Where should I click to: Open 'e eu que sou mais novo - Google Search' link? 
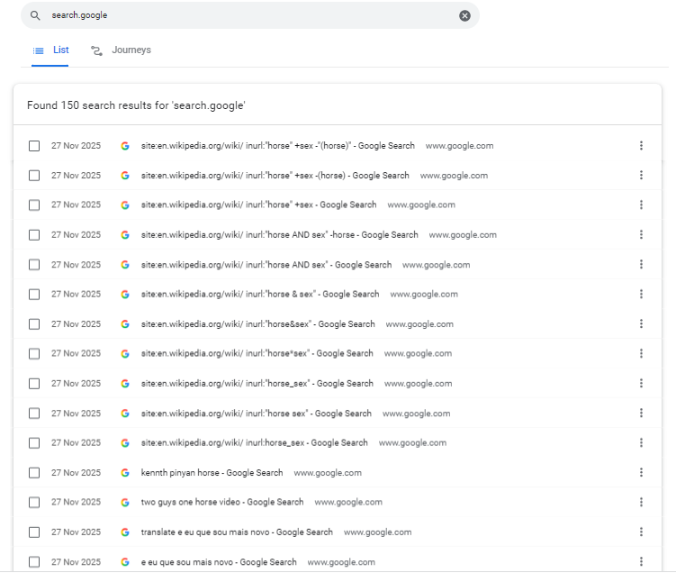click(x=219, y=562)
